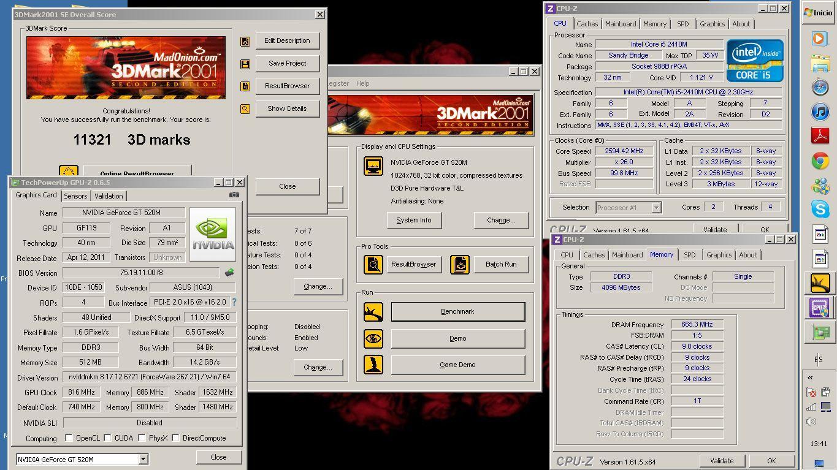Click the Batch Run button
The height and width of the screenshot is (470, 837).
pos(501,265)
